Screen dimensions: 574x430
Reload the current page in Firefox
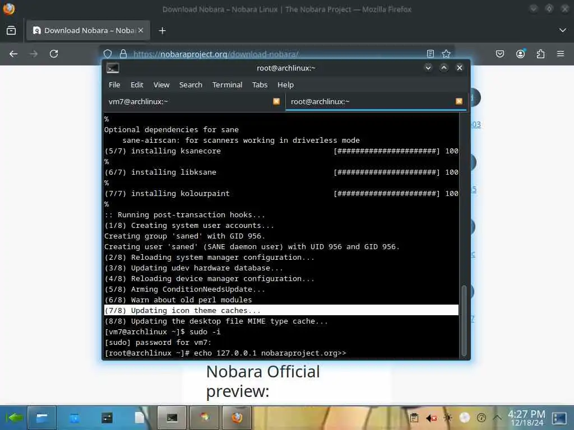(54, 54)
